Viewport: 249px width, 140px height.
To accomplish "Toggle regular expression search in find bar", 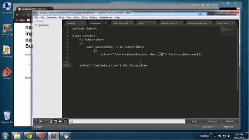I will pyautogui.click(x=36, y=121).
